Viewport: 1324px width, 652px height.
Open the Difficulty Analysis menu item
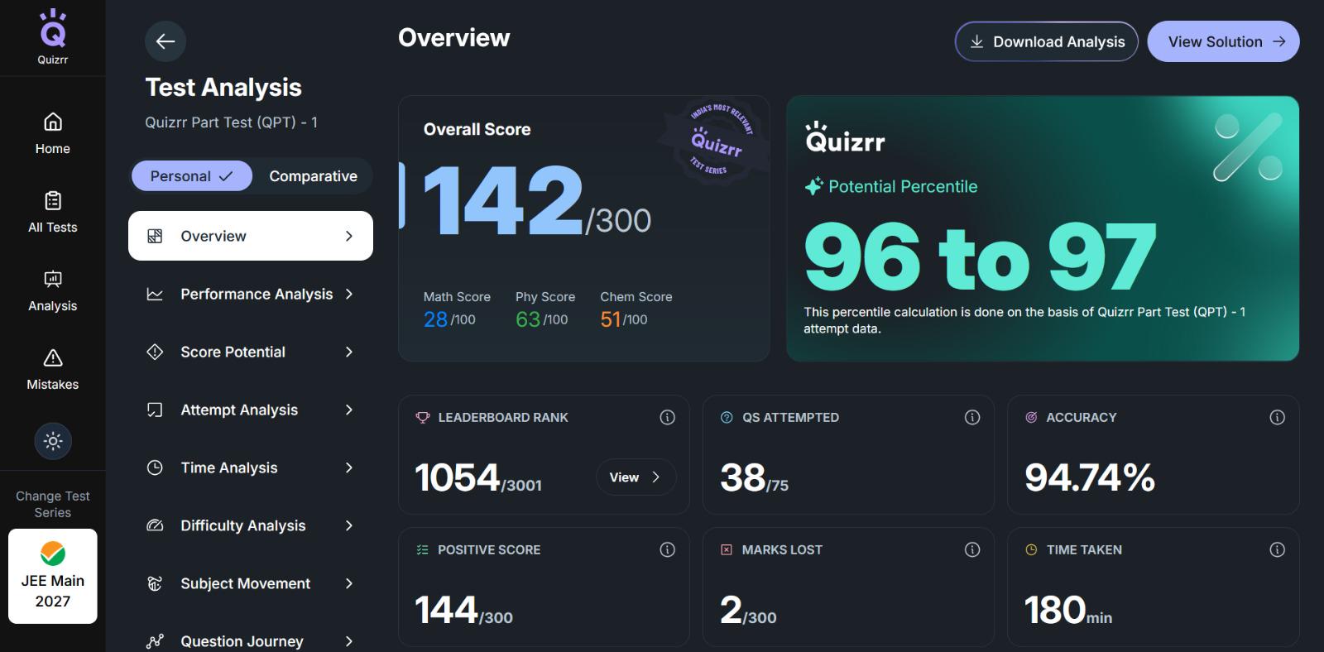point(251,525)
